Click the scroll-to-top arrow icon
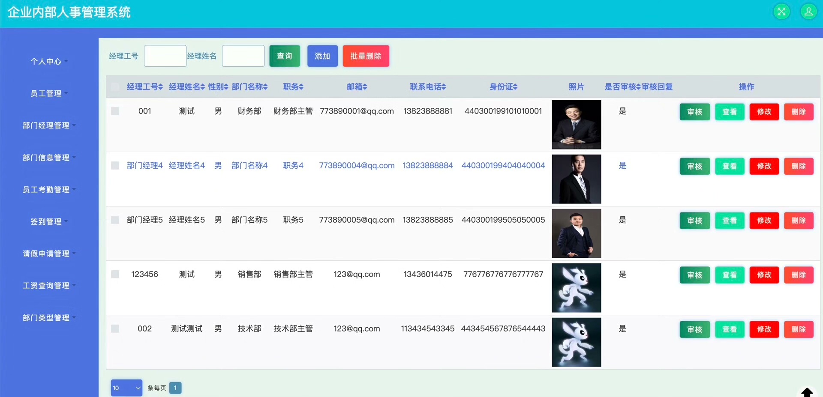Image resolution: width=823 pixels, height=397 pixels. pos(807,392)
